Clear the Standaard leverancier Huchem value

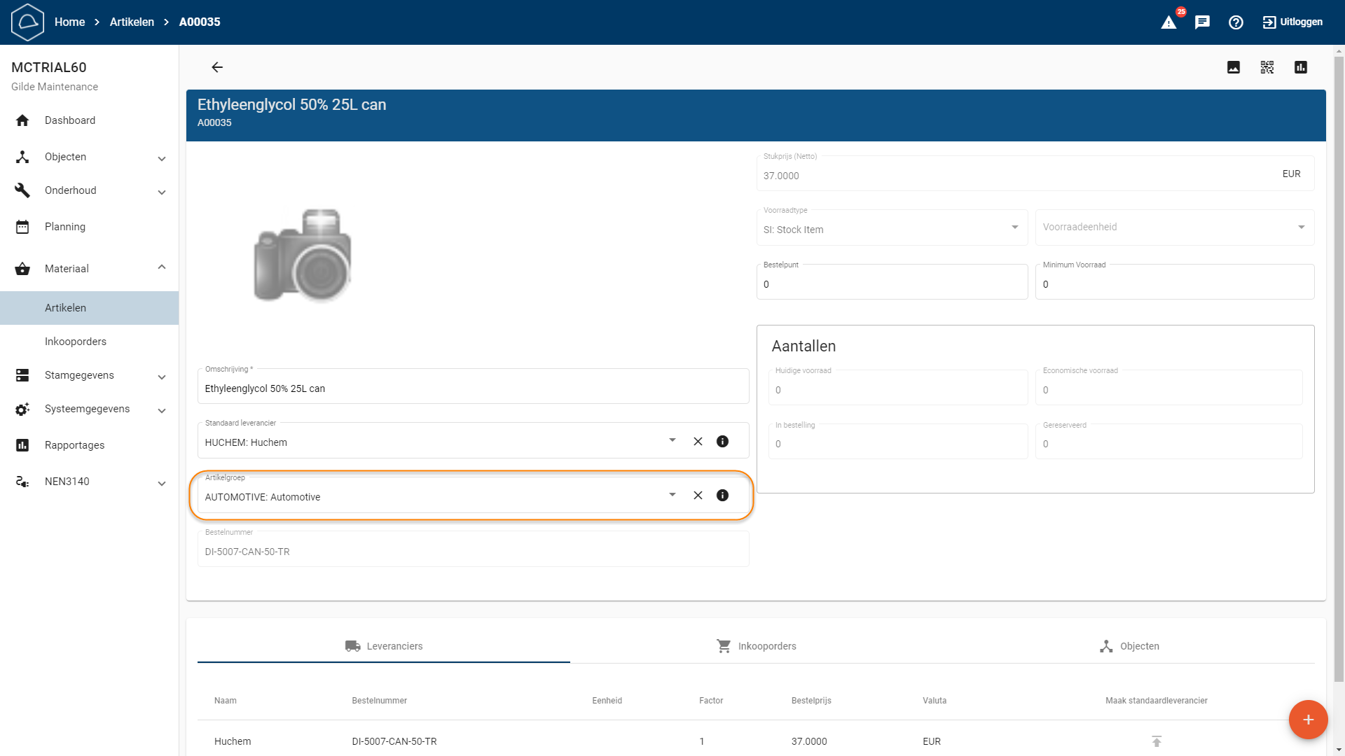tap(698, 442)
